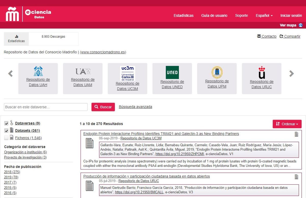Enable the Ficheros filter checkbox
Image resolution: width=306 pixels, height=198 pixels.
6,138
